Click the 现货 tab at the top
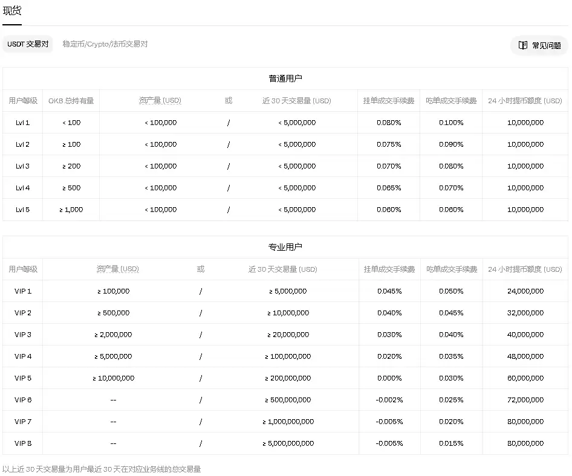 [12, 10]
